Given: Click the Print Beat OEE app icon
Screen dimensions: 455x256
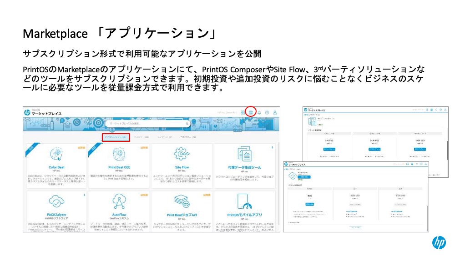Looking at the screenshot, I should click(x=119, y=154).
